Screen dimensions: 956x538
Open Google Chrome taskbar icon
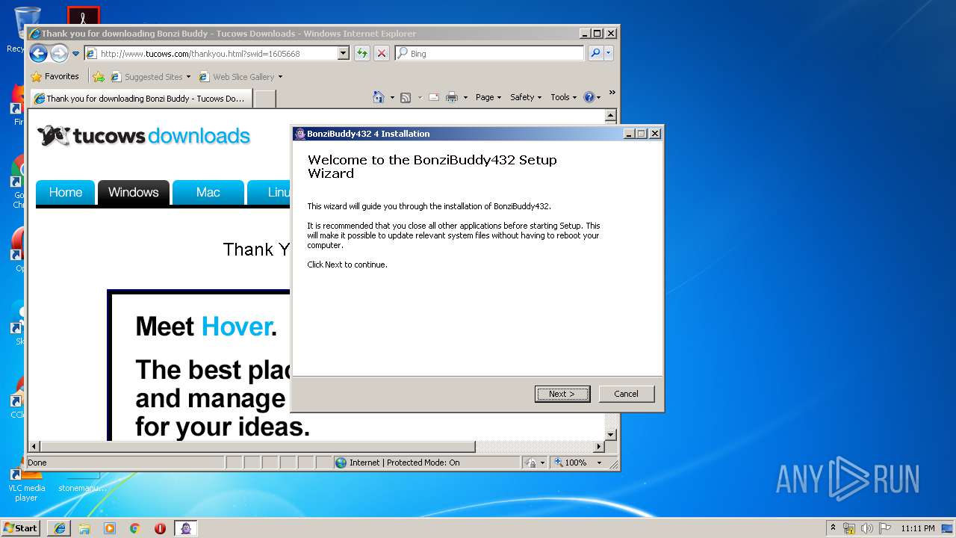click(135, 528)
